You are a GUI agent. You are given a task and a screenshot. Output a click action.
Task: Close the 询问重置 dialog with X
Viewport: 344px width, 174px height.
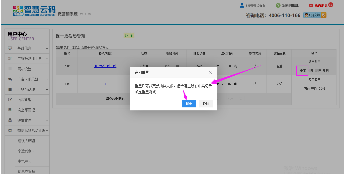pos(211,73)
